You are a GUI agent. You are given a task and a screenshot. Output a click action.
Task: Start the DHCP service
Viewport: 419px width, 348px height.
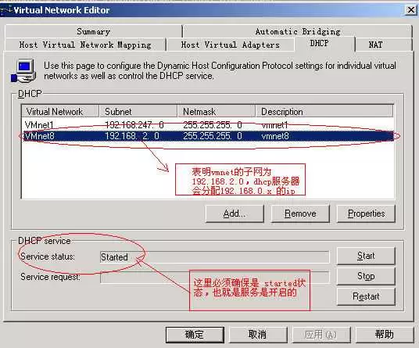366,256
